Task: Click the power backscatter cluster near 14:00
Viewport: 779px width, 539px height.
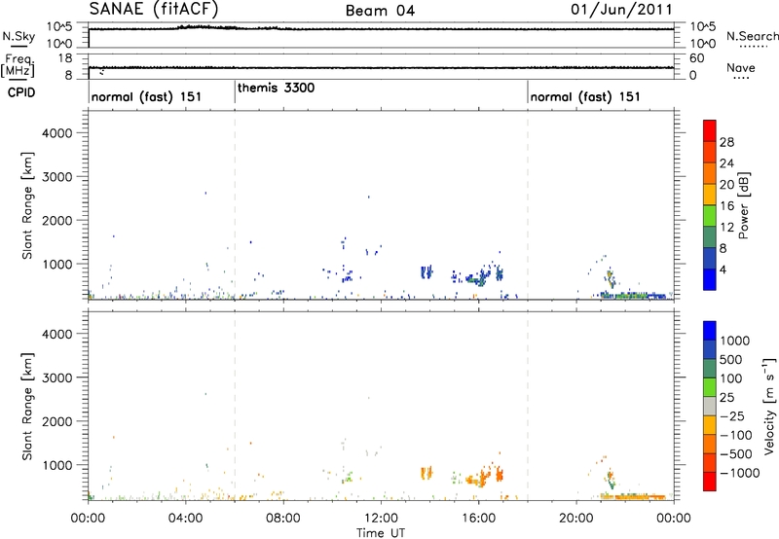Action: 427,271
